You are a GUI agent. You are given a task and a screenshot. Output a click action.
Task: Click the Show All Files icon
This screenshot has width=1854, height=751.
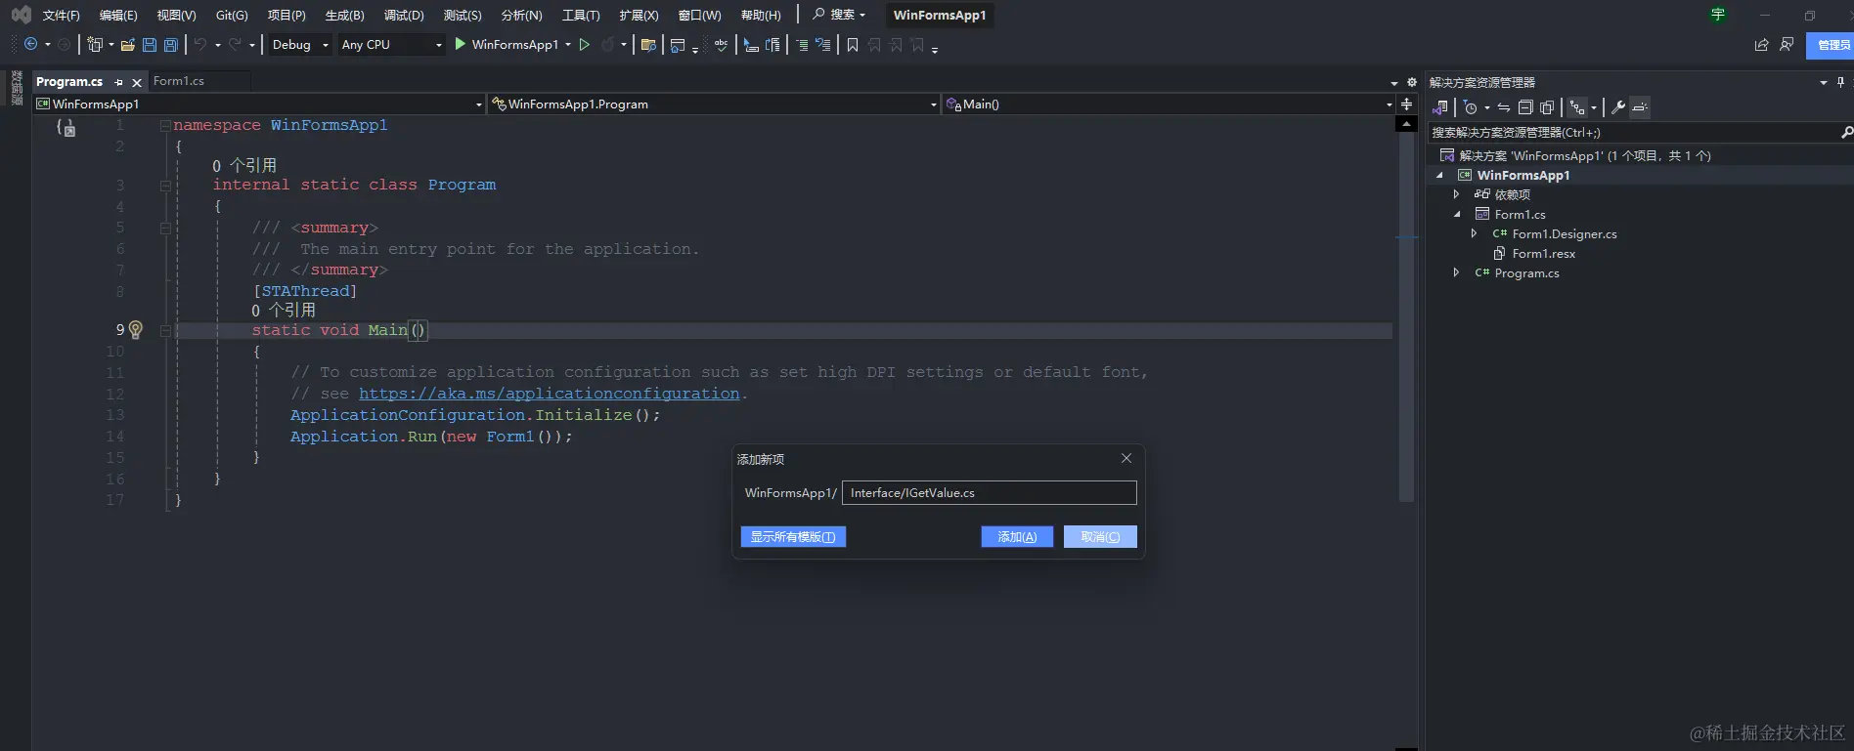coord(1547,107)
